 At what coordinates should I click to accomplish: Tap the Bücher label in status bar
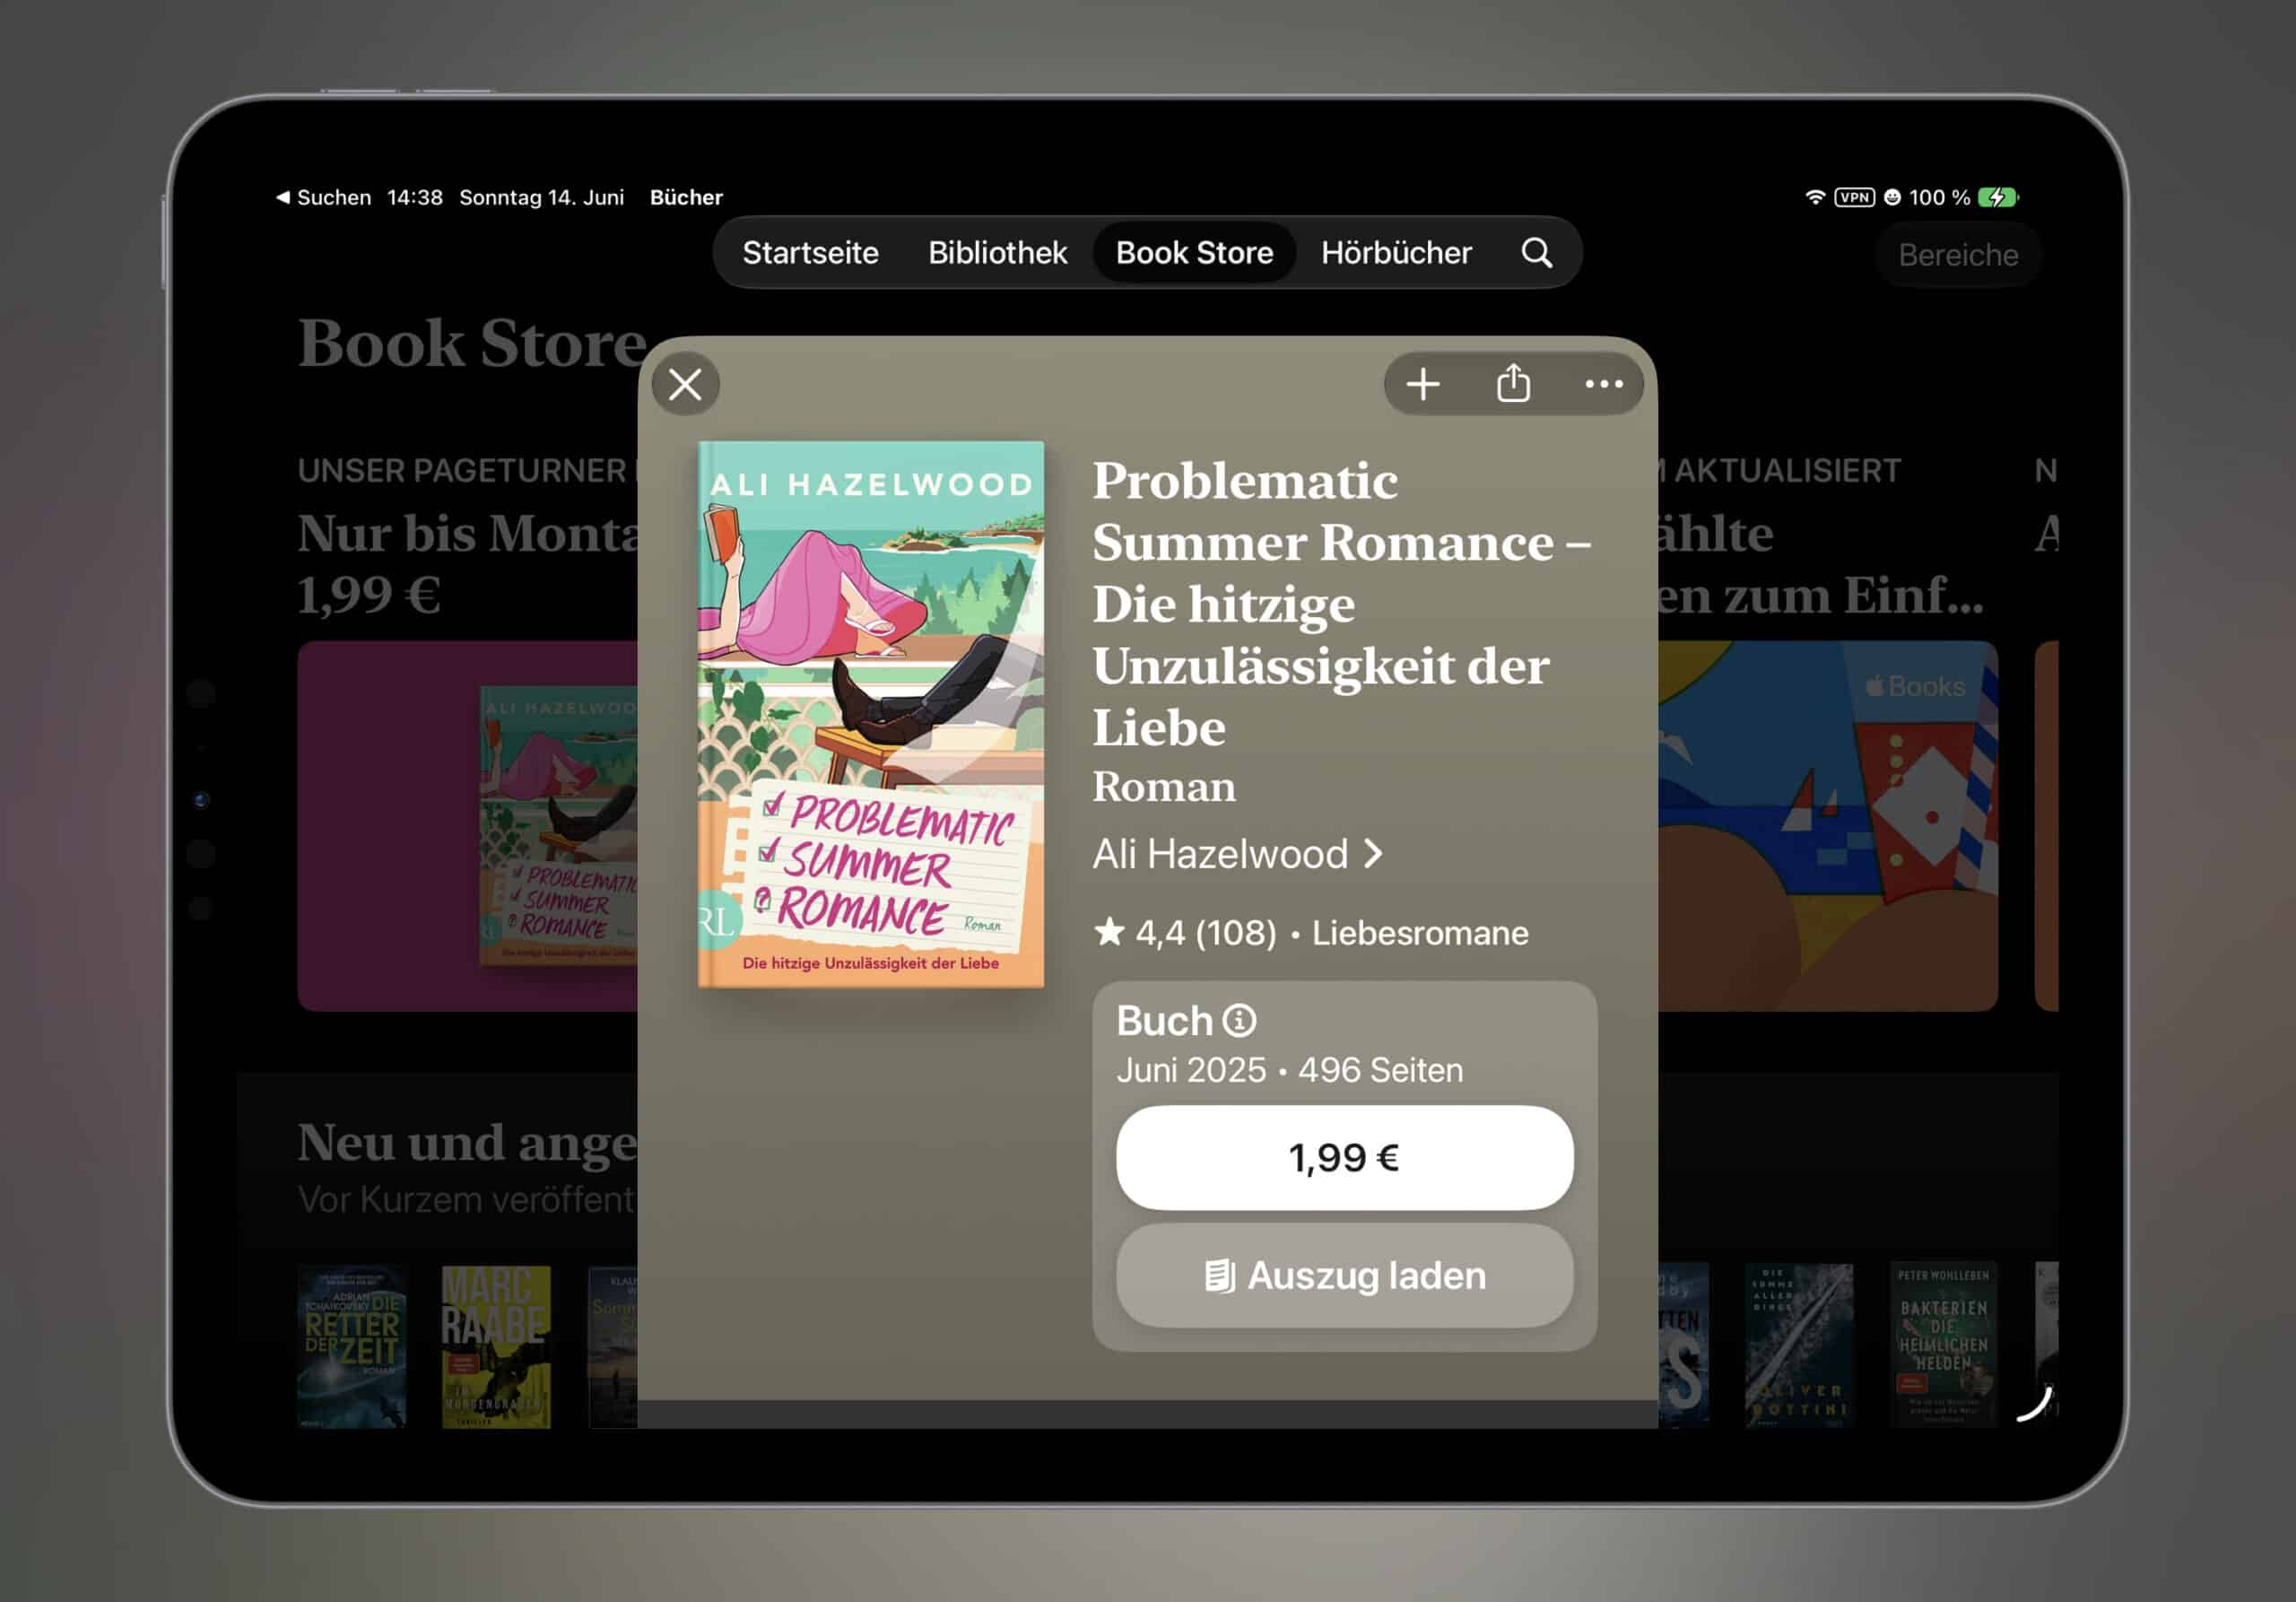point(686,197)
